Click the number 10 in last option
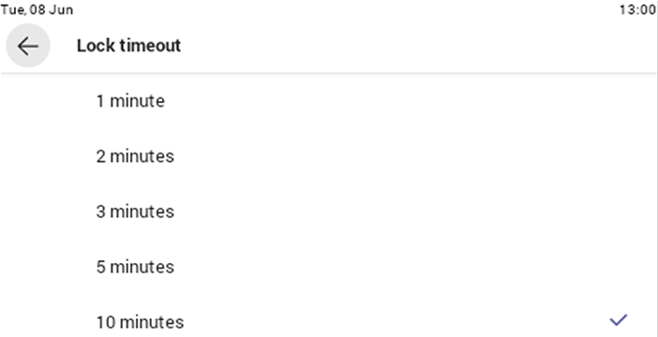The image size is (658, 337). (106, 322)
